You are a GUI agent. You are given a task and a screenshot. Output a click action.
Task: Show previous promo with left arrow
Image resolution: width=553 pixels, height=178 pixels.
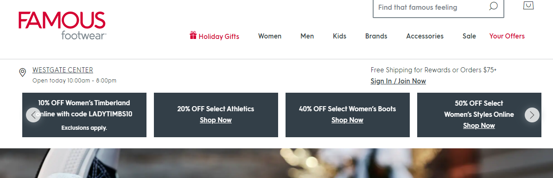pos(33,115)
